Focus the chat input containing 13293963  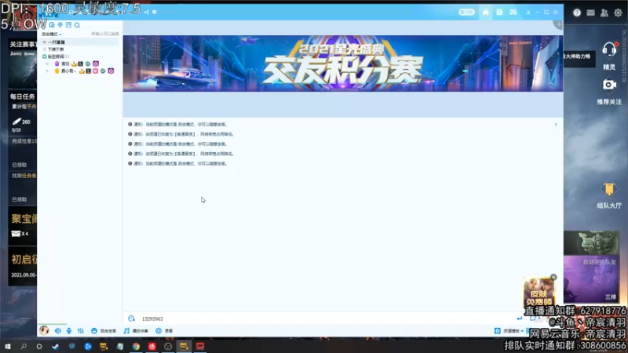coord(327,318)
